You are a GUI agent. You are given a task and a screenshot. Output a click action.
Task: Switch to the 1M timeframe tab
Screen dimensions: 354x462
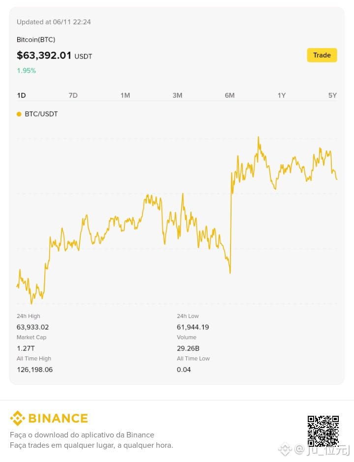pyautogui.click(x=125, y=95)
